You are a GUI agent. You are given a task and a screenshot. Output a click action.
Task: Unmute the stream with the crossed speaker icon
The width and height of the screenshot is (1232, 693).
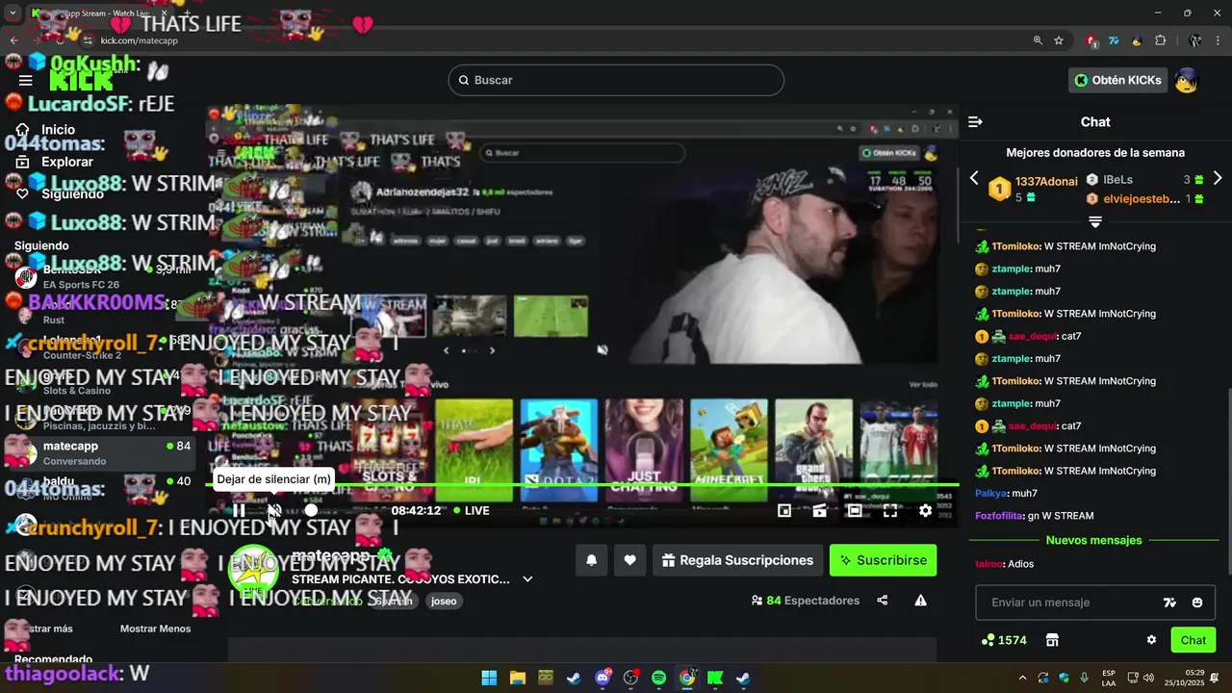[274, 510]
